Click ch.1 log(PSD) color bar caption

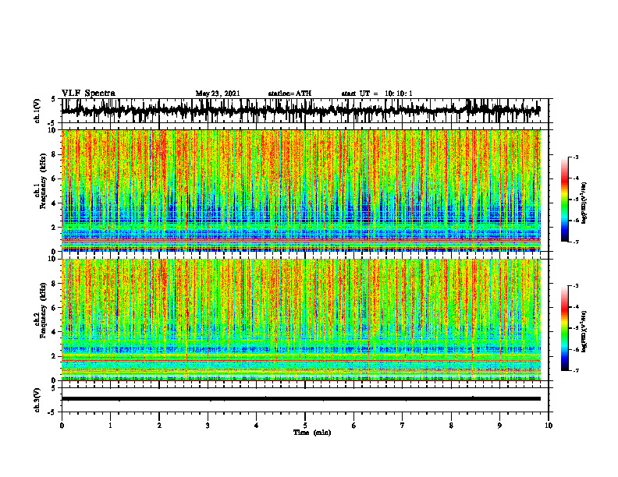click(x=584, y=203)
